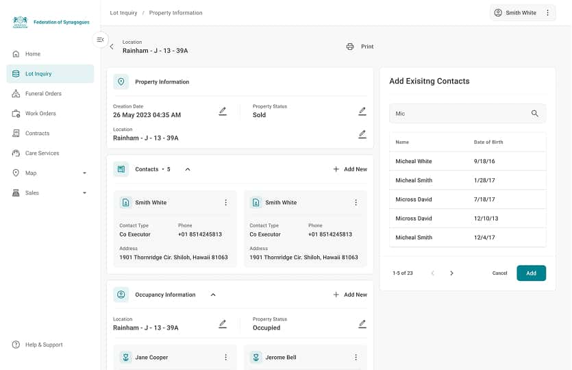The image size is (572, 370).
Task: Click the printer icon to print
Action: coord(350,47)
